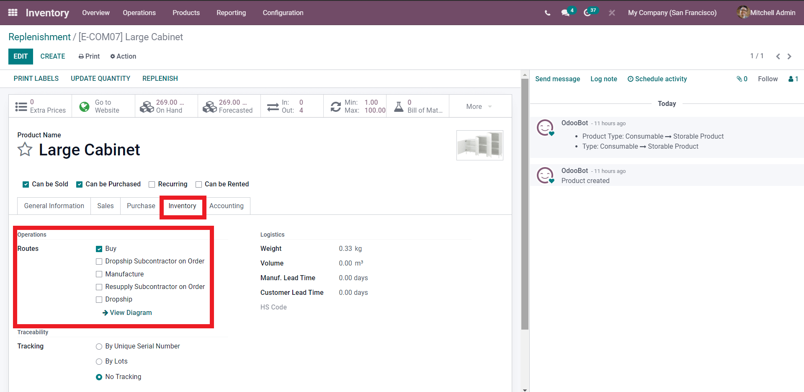Click the EDIT button
804x392 pixels.
[x=21, y=57]
